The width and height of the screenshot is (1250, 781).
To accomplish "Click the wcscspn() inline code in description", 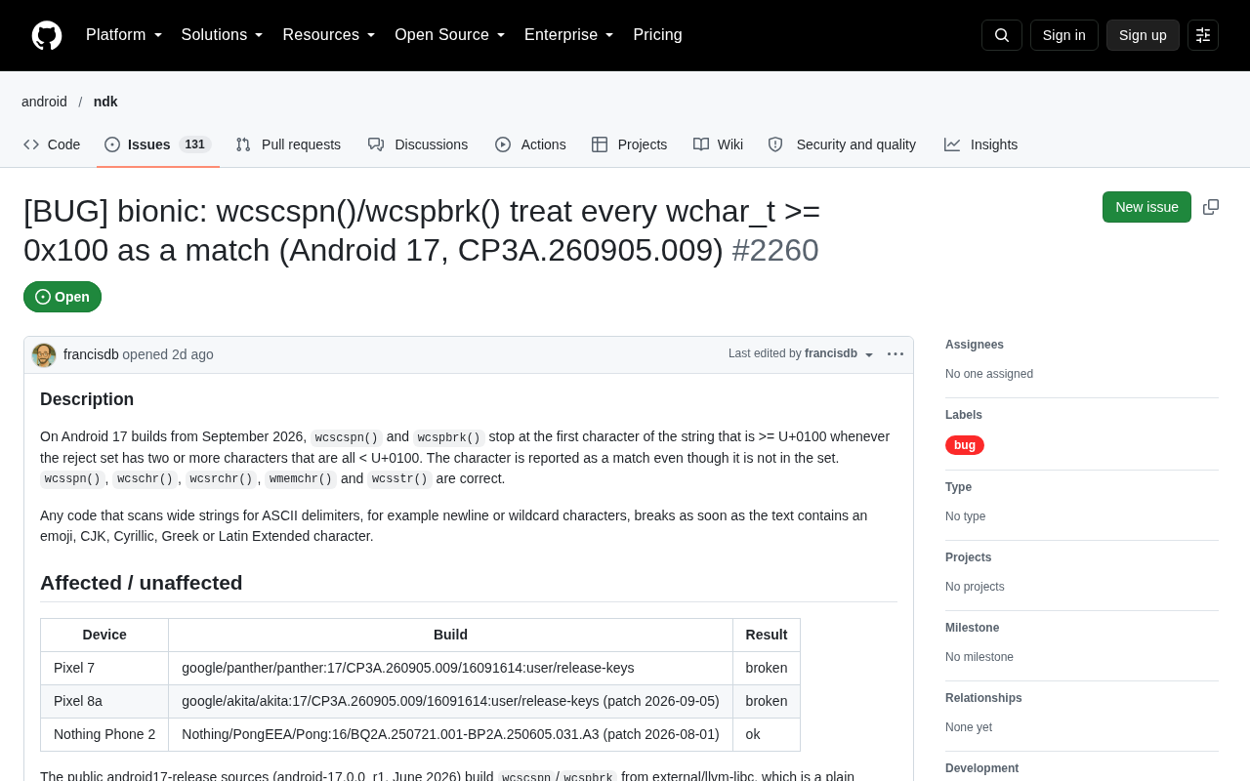I will pos(347,437).
